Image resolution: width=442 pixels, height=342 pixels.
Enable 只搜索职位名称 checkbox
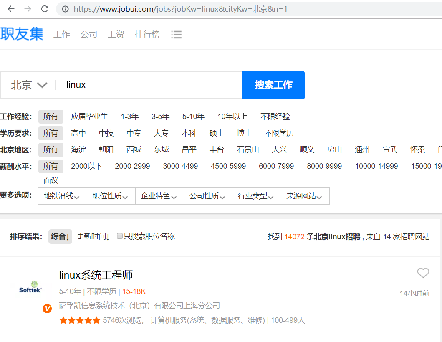[x=120, y=236]
